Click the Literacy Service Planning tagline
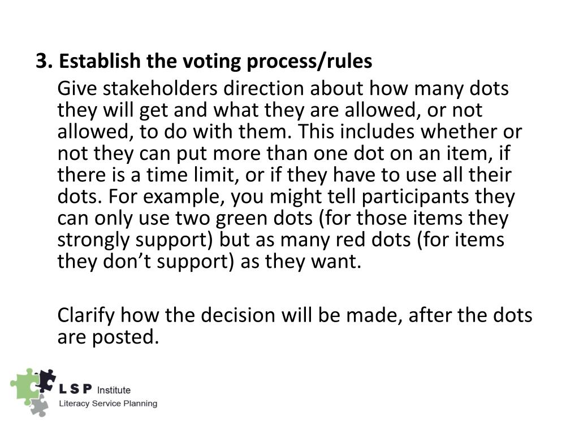The height and width of the screenshot is (434, 579). [x=108, y=403]
